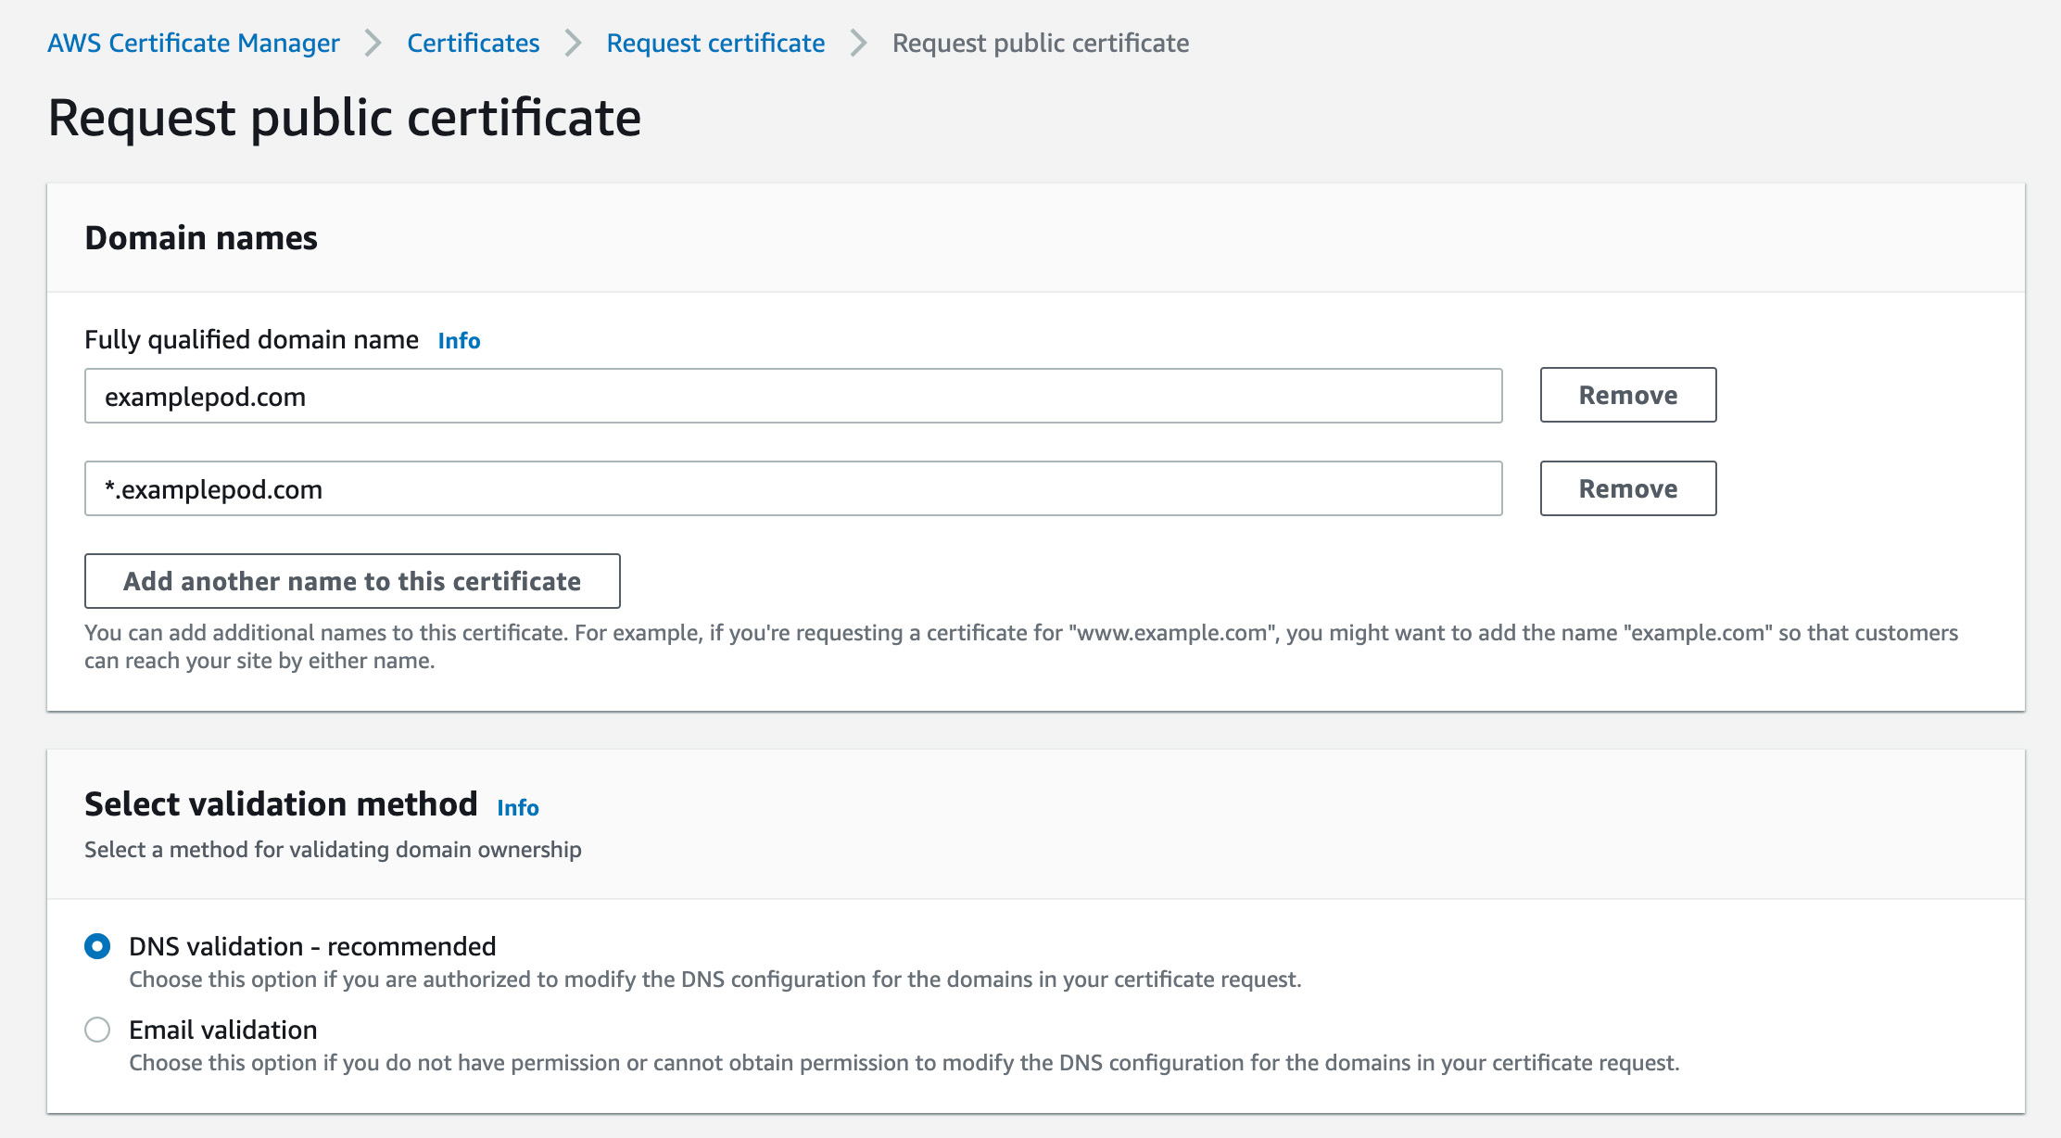Select the DNS validation radio button
Screen dimensions: 2061x1138
coord(97,946)
